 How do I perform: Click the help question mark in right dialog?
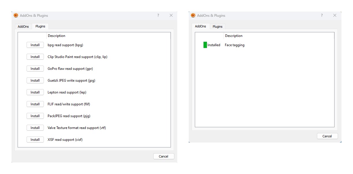pyautogui.click(x=322, y=16)
